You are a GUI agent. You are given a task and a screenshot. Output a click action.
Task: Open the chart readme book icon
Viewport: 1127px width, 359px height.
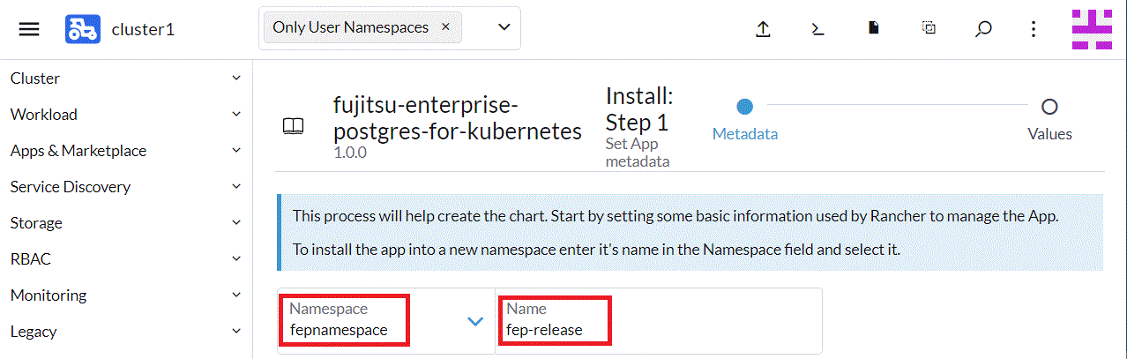pos(293,126)
